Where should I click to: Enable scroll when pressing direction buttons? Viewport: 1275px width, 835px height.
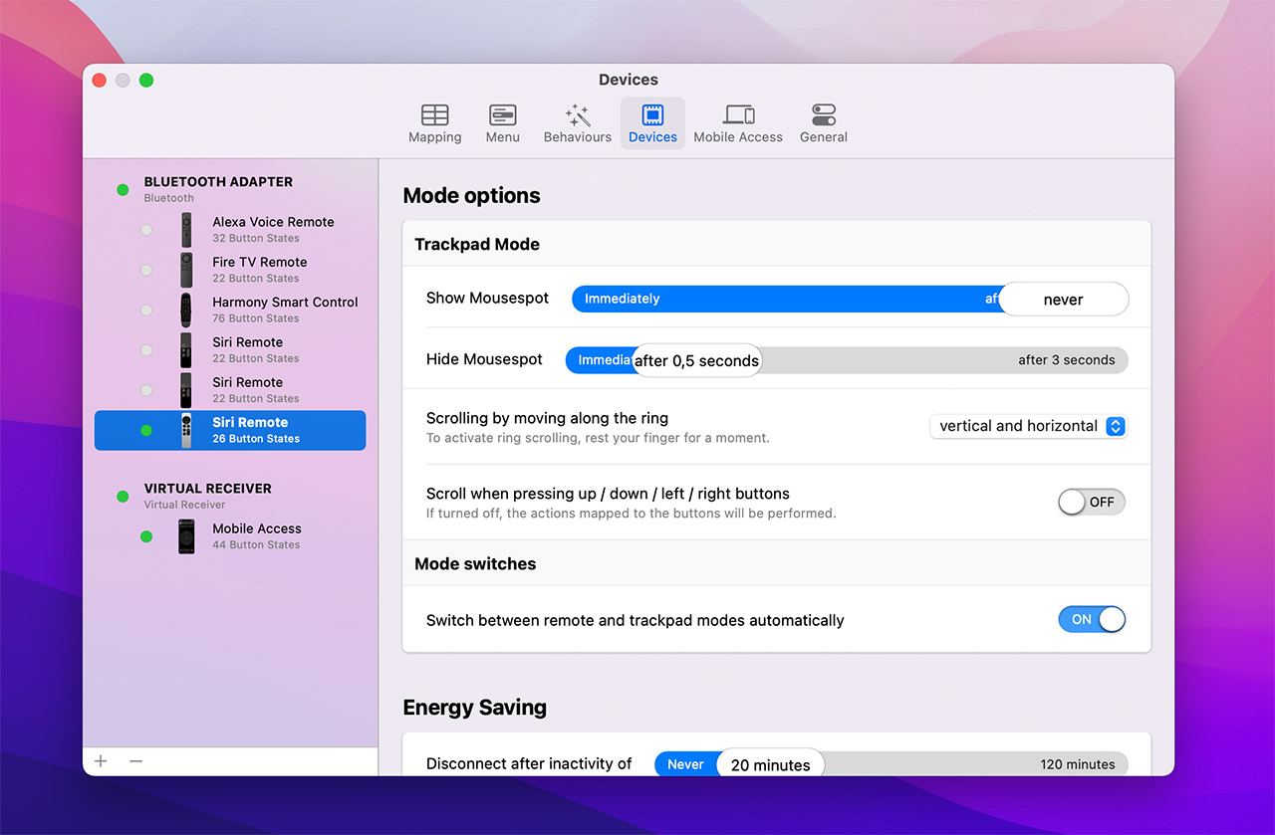coord(1092,503)
